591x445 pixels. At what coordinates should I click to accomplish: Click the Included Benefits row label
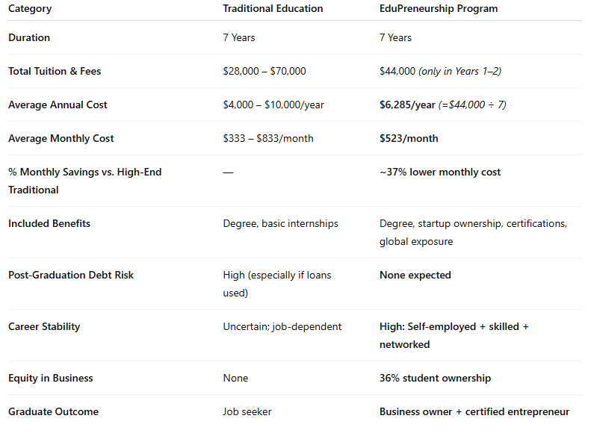pos(48,223)
